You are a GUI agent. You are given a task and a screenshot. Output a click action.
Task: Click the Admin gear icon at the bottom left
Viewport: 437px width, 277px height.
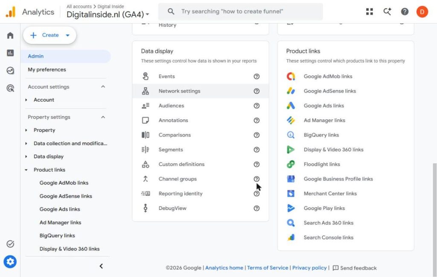[10, 262]
